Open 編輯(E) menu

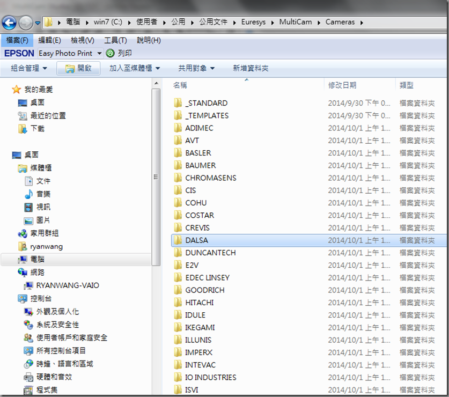coord(49,40)
